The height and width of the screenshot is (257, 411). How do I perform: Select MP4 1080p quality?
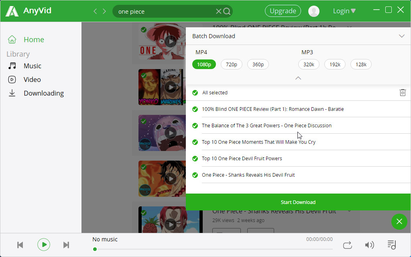[x=204, y=65]
